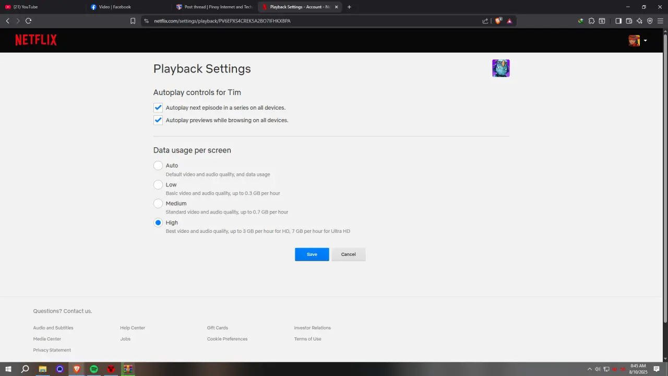Select High data usage option
The width and height of the screenshot is (668, 376).
(x=158, y=222)
